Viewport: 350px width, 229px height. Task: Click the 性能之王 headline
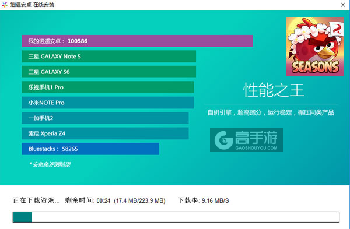pos(274,90)
